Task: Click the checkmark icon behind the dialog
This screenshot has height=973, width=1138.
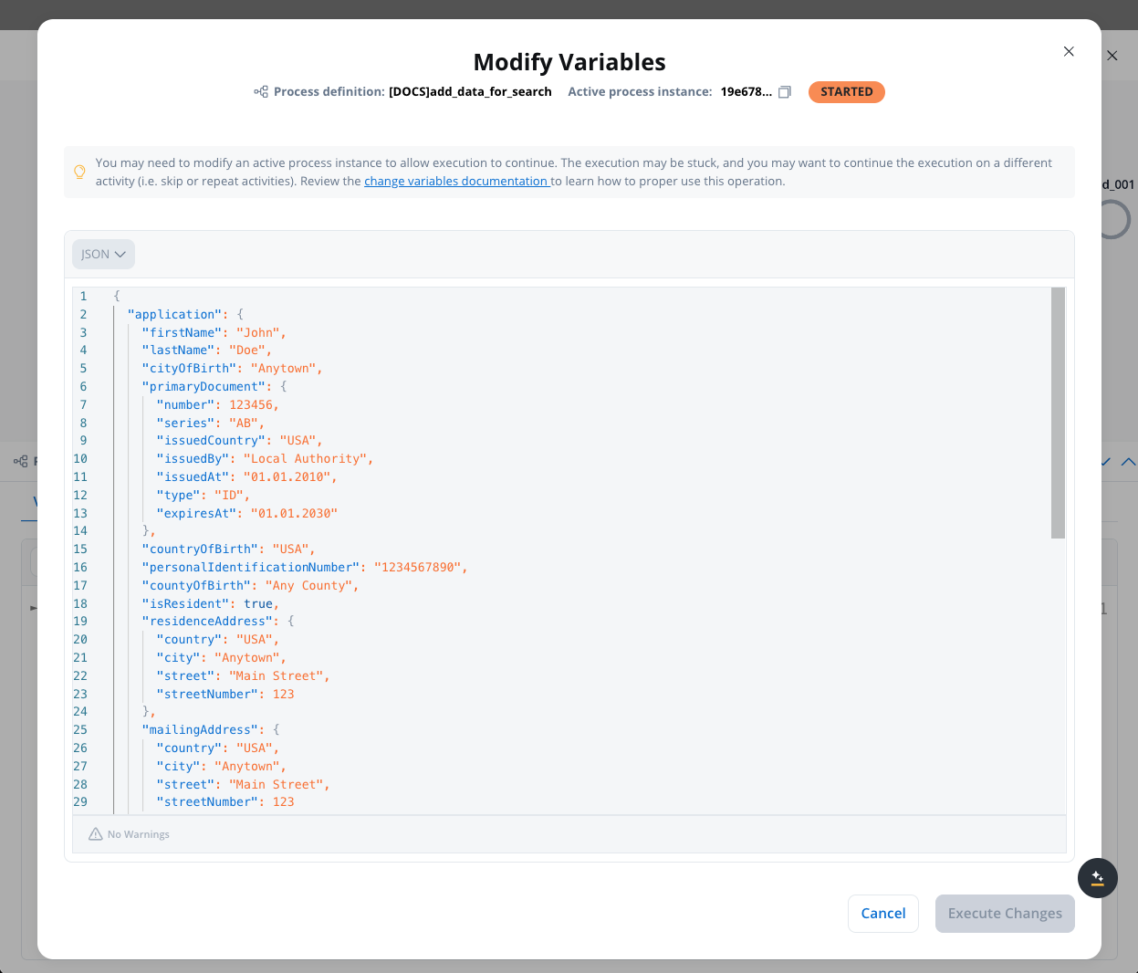Action: click(x=1104, y=461)
